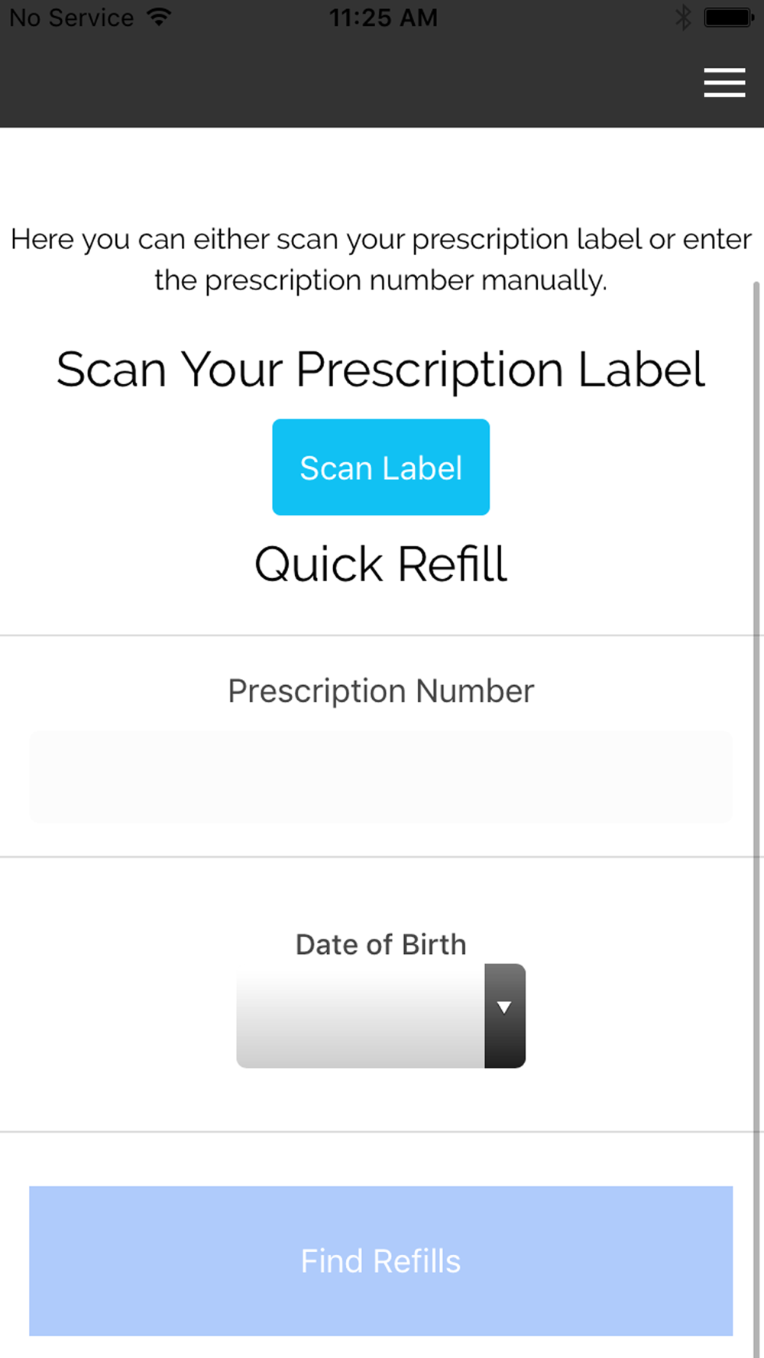Tap the Scan Your Prescription Label heading
The image size is (764, 1358).
click(x=380, y=370)
